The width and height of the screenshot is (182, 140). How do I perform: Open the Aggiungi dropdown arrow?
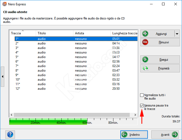tap(177, 34)
